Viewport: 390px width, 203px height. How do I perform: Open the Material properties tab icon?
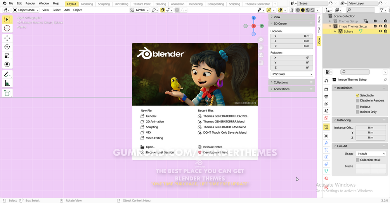coord(326,179)
